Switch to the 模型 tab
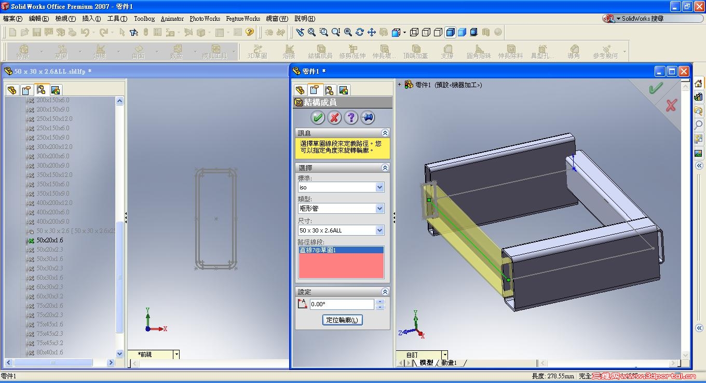 [426, 363]
